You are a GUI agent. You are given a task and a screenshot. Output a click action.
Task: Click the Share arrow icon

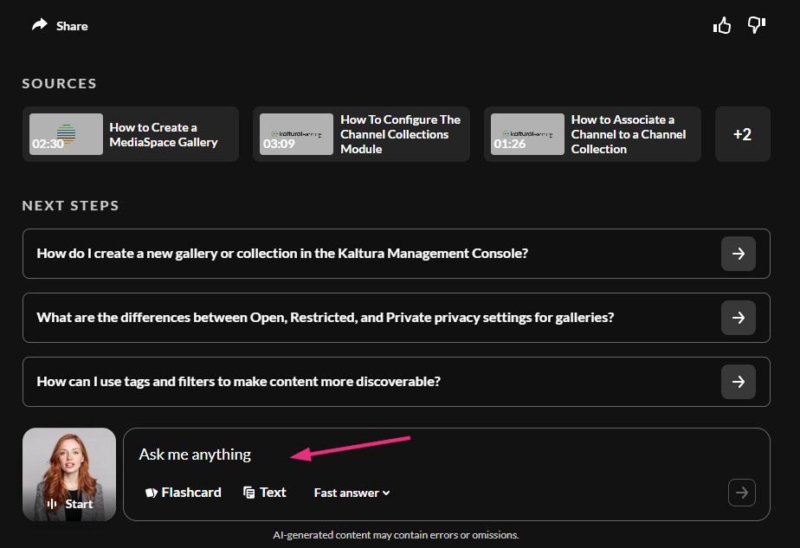tap(40, 25)
